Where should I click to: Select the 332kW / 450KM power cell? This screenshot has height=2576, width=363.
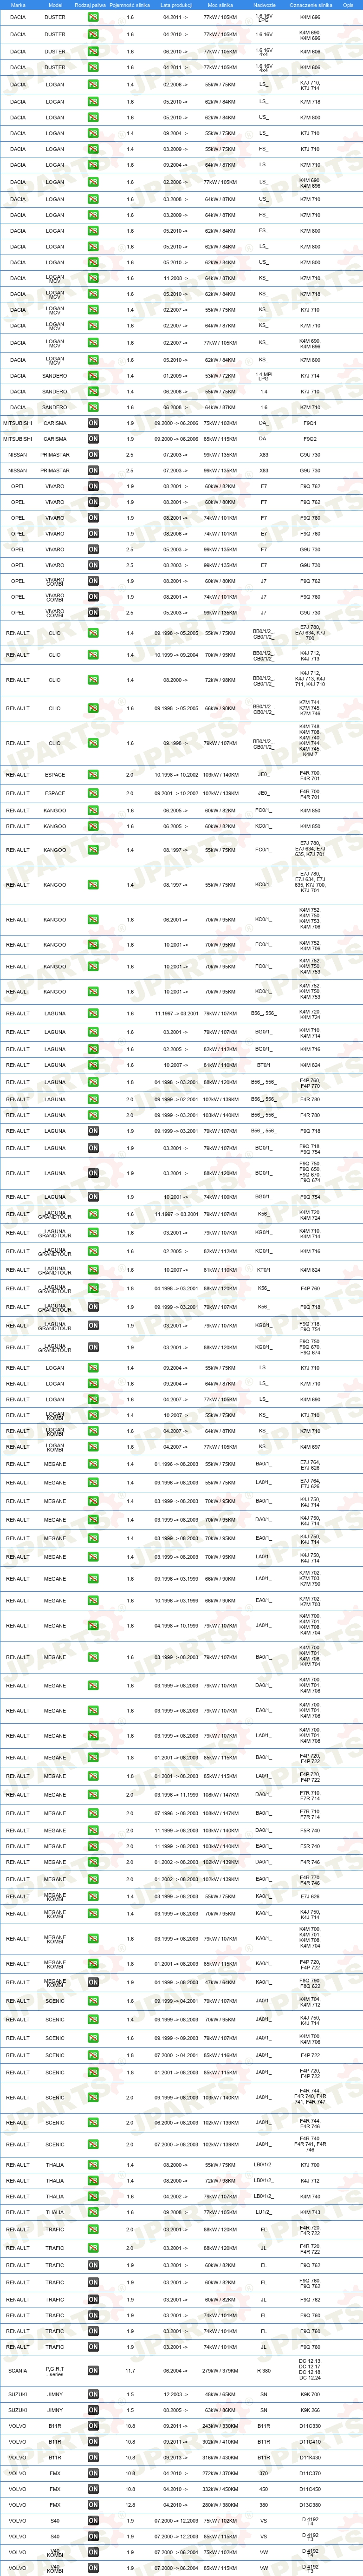[x=220, y=2489]
